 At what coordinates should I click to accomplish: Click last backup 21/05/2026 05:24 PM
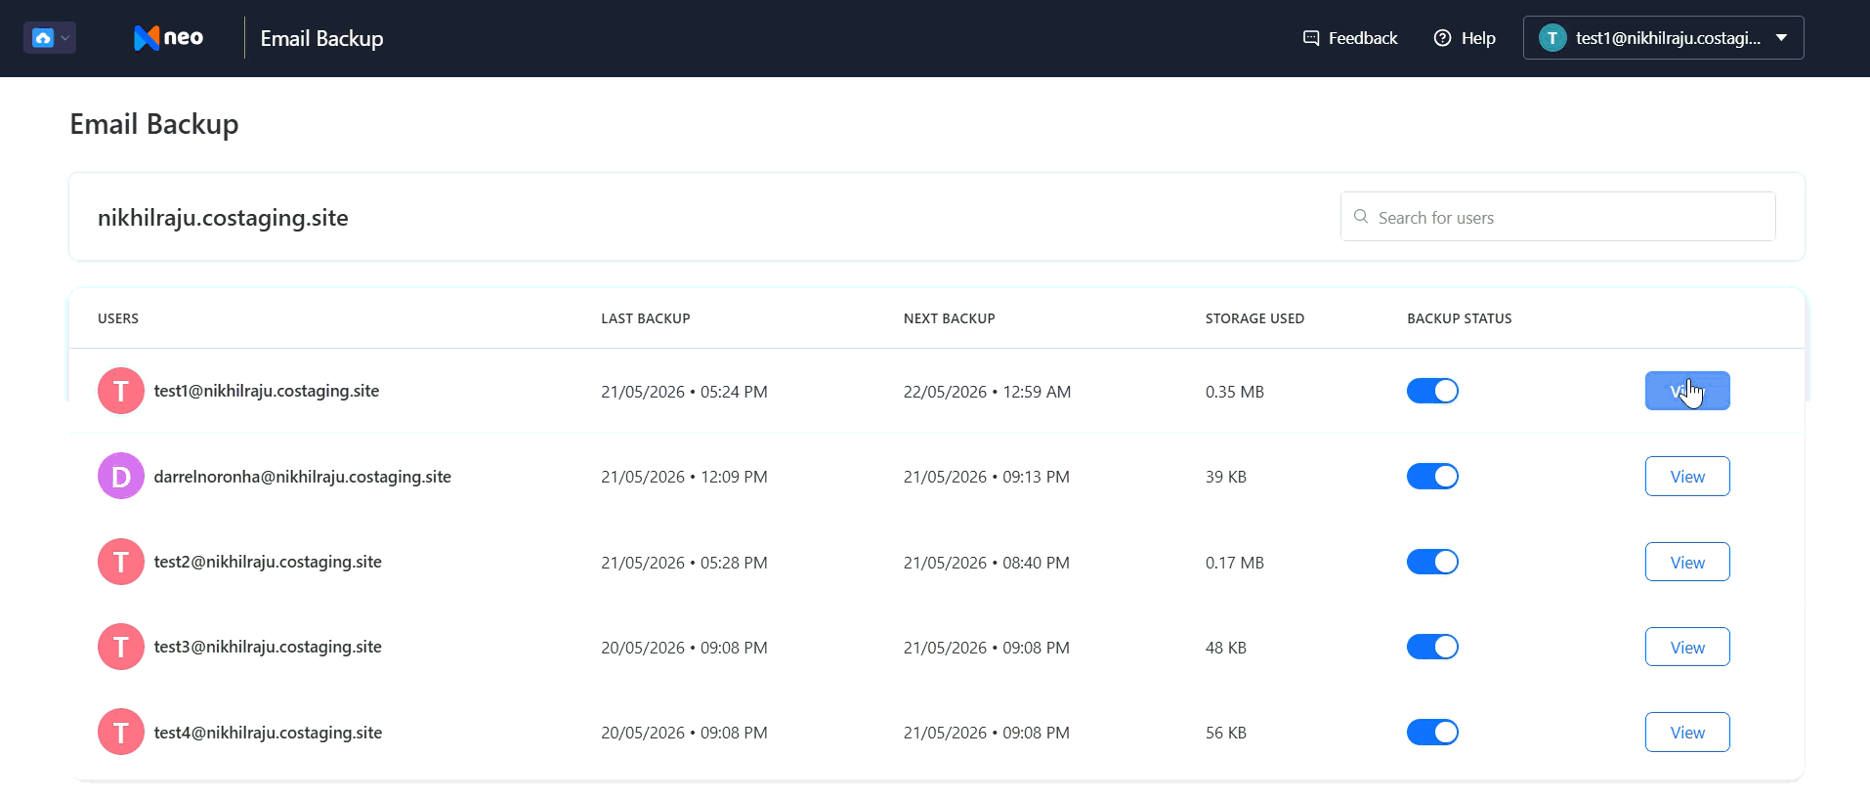click(x=684, y=392)
